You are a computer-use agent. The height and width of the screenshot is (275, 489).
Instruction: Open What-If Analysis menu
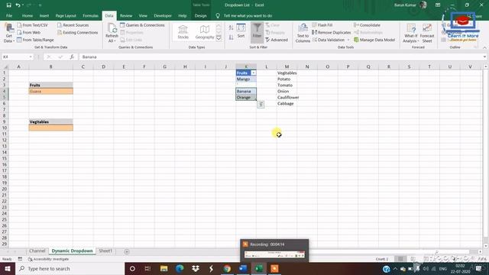point(411,33)
